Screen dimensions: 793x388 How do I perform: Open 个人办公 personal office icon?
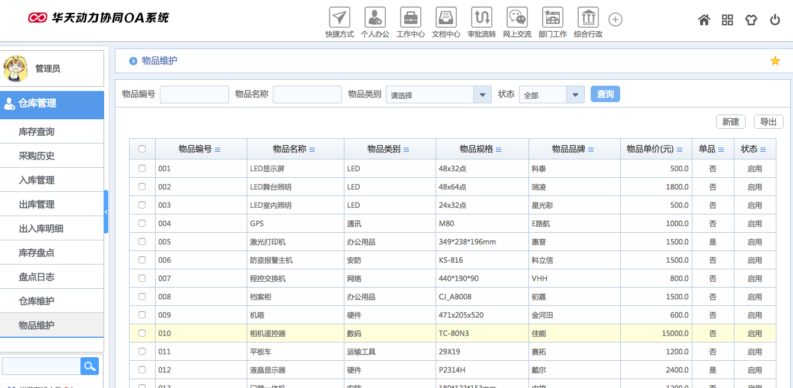point(375,18)
